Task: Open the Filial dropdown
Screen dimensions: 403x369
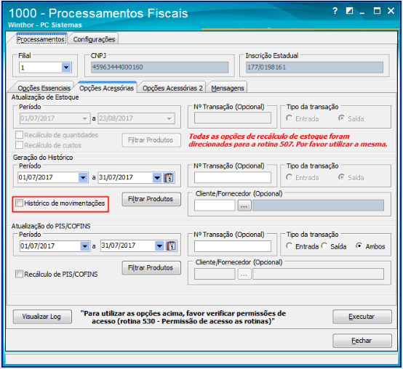Action: [66, 68]
